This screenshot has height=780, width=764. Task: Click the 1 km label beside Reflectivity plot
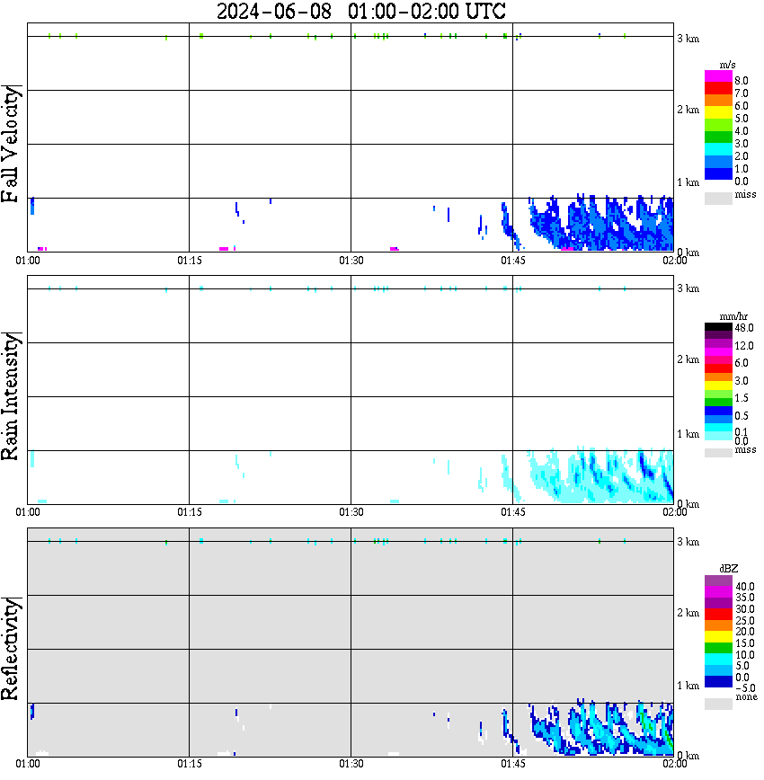tap(688, 686)
